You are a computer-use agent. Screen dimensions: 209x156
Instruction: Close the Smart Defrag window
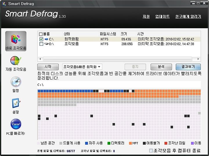(x=204, y=3)
